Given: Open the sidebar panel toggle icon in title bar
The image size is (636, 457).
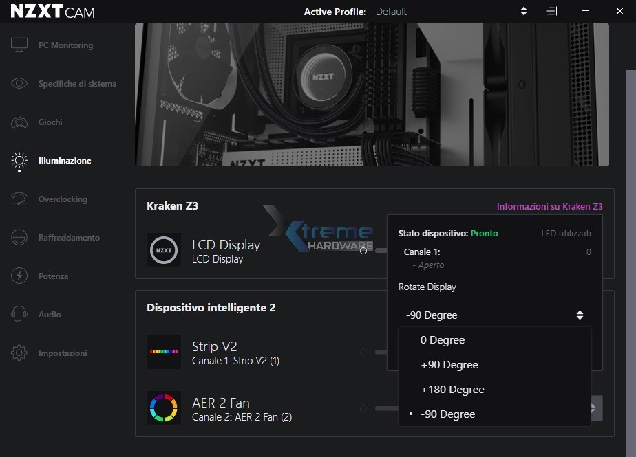Looking at the screenshot, I should [x=551, y=11].
